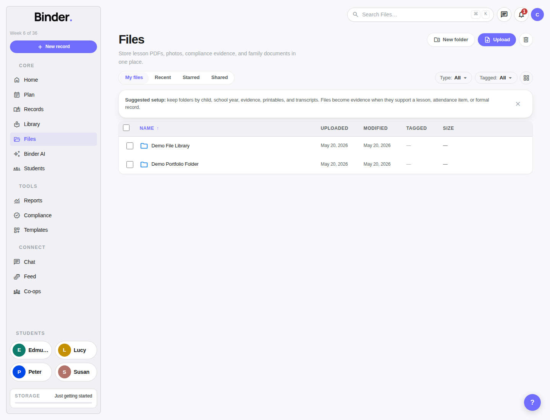550x420 pixels.
Task: Switch to the Starred tab
Action: (191, 78)
